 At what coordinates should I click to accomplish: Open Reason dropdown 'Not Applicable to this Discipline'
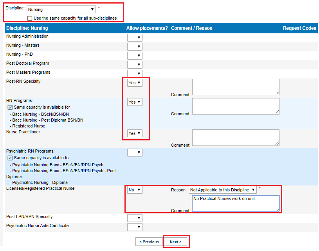pyautogui.click(x=223, y=190)
